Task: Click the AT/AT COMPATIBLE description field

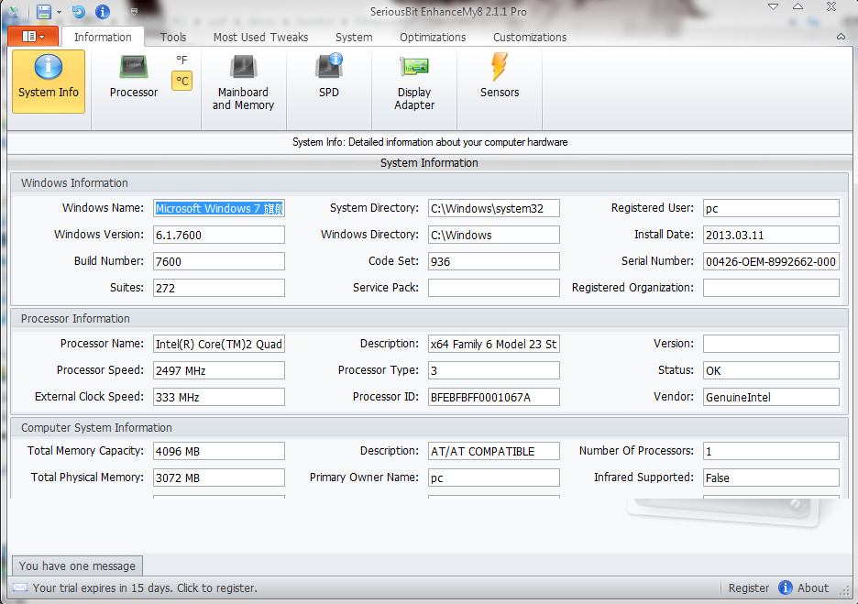Action: click(x=493, y=451)
